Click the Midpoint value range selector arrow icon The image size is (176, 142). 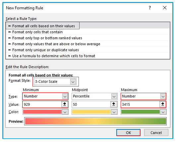coord(114,104)
